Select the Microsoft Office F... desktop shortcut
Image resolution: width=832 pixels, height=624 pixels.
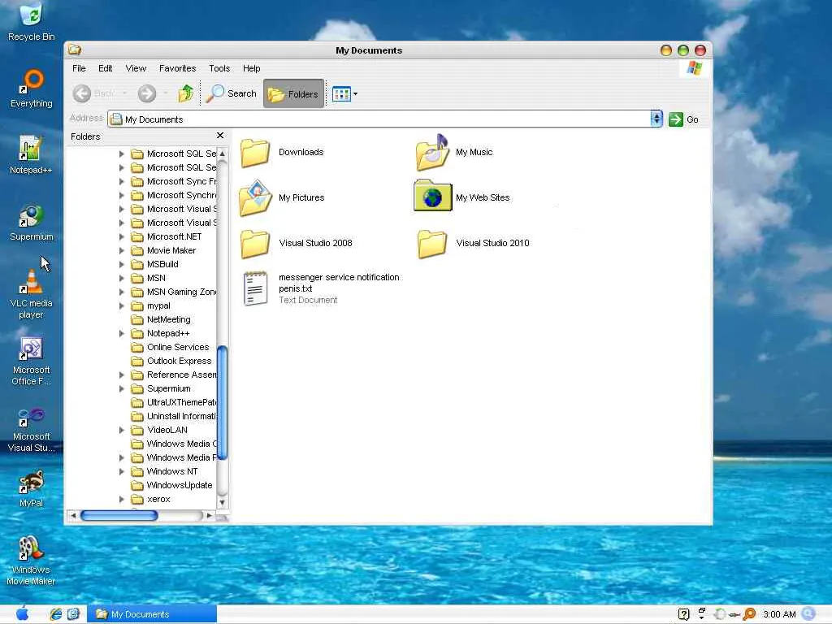tap(32, 362)
